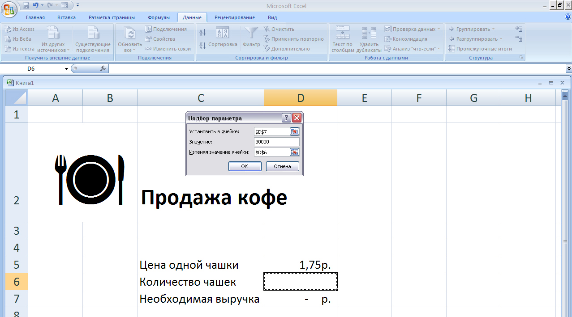The width and height of the screenshot is (572, 317).
Task: Click range picker for "Изменяя значение ячейки"
Action: coord(294,152)
